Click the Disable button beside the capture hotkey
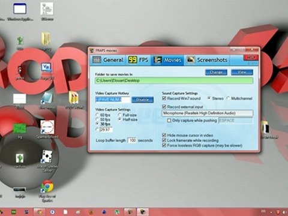288x216 pixels. click(142, 100)
